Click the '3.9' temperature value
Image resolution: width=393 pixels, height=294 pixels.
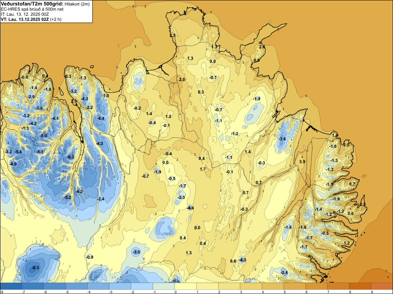point(302,162)
